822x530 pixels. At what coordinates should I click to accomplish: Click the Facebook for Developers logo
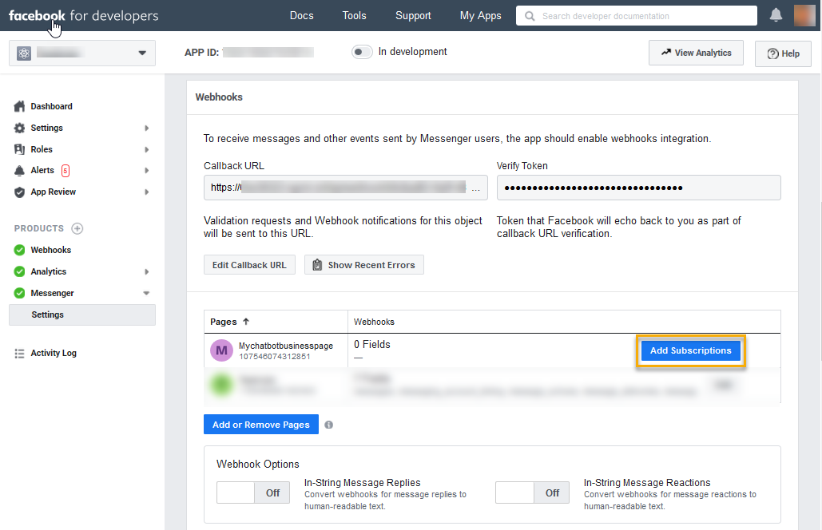click(83, 16)
